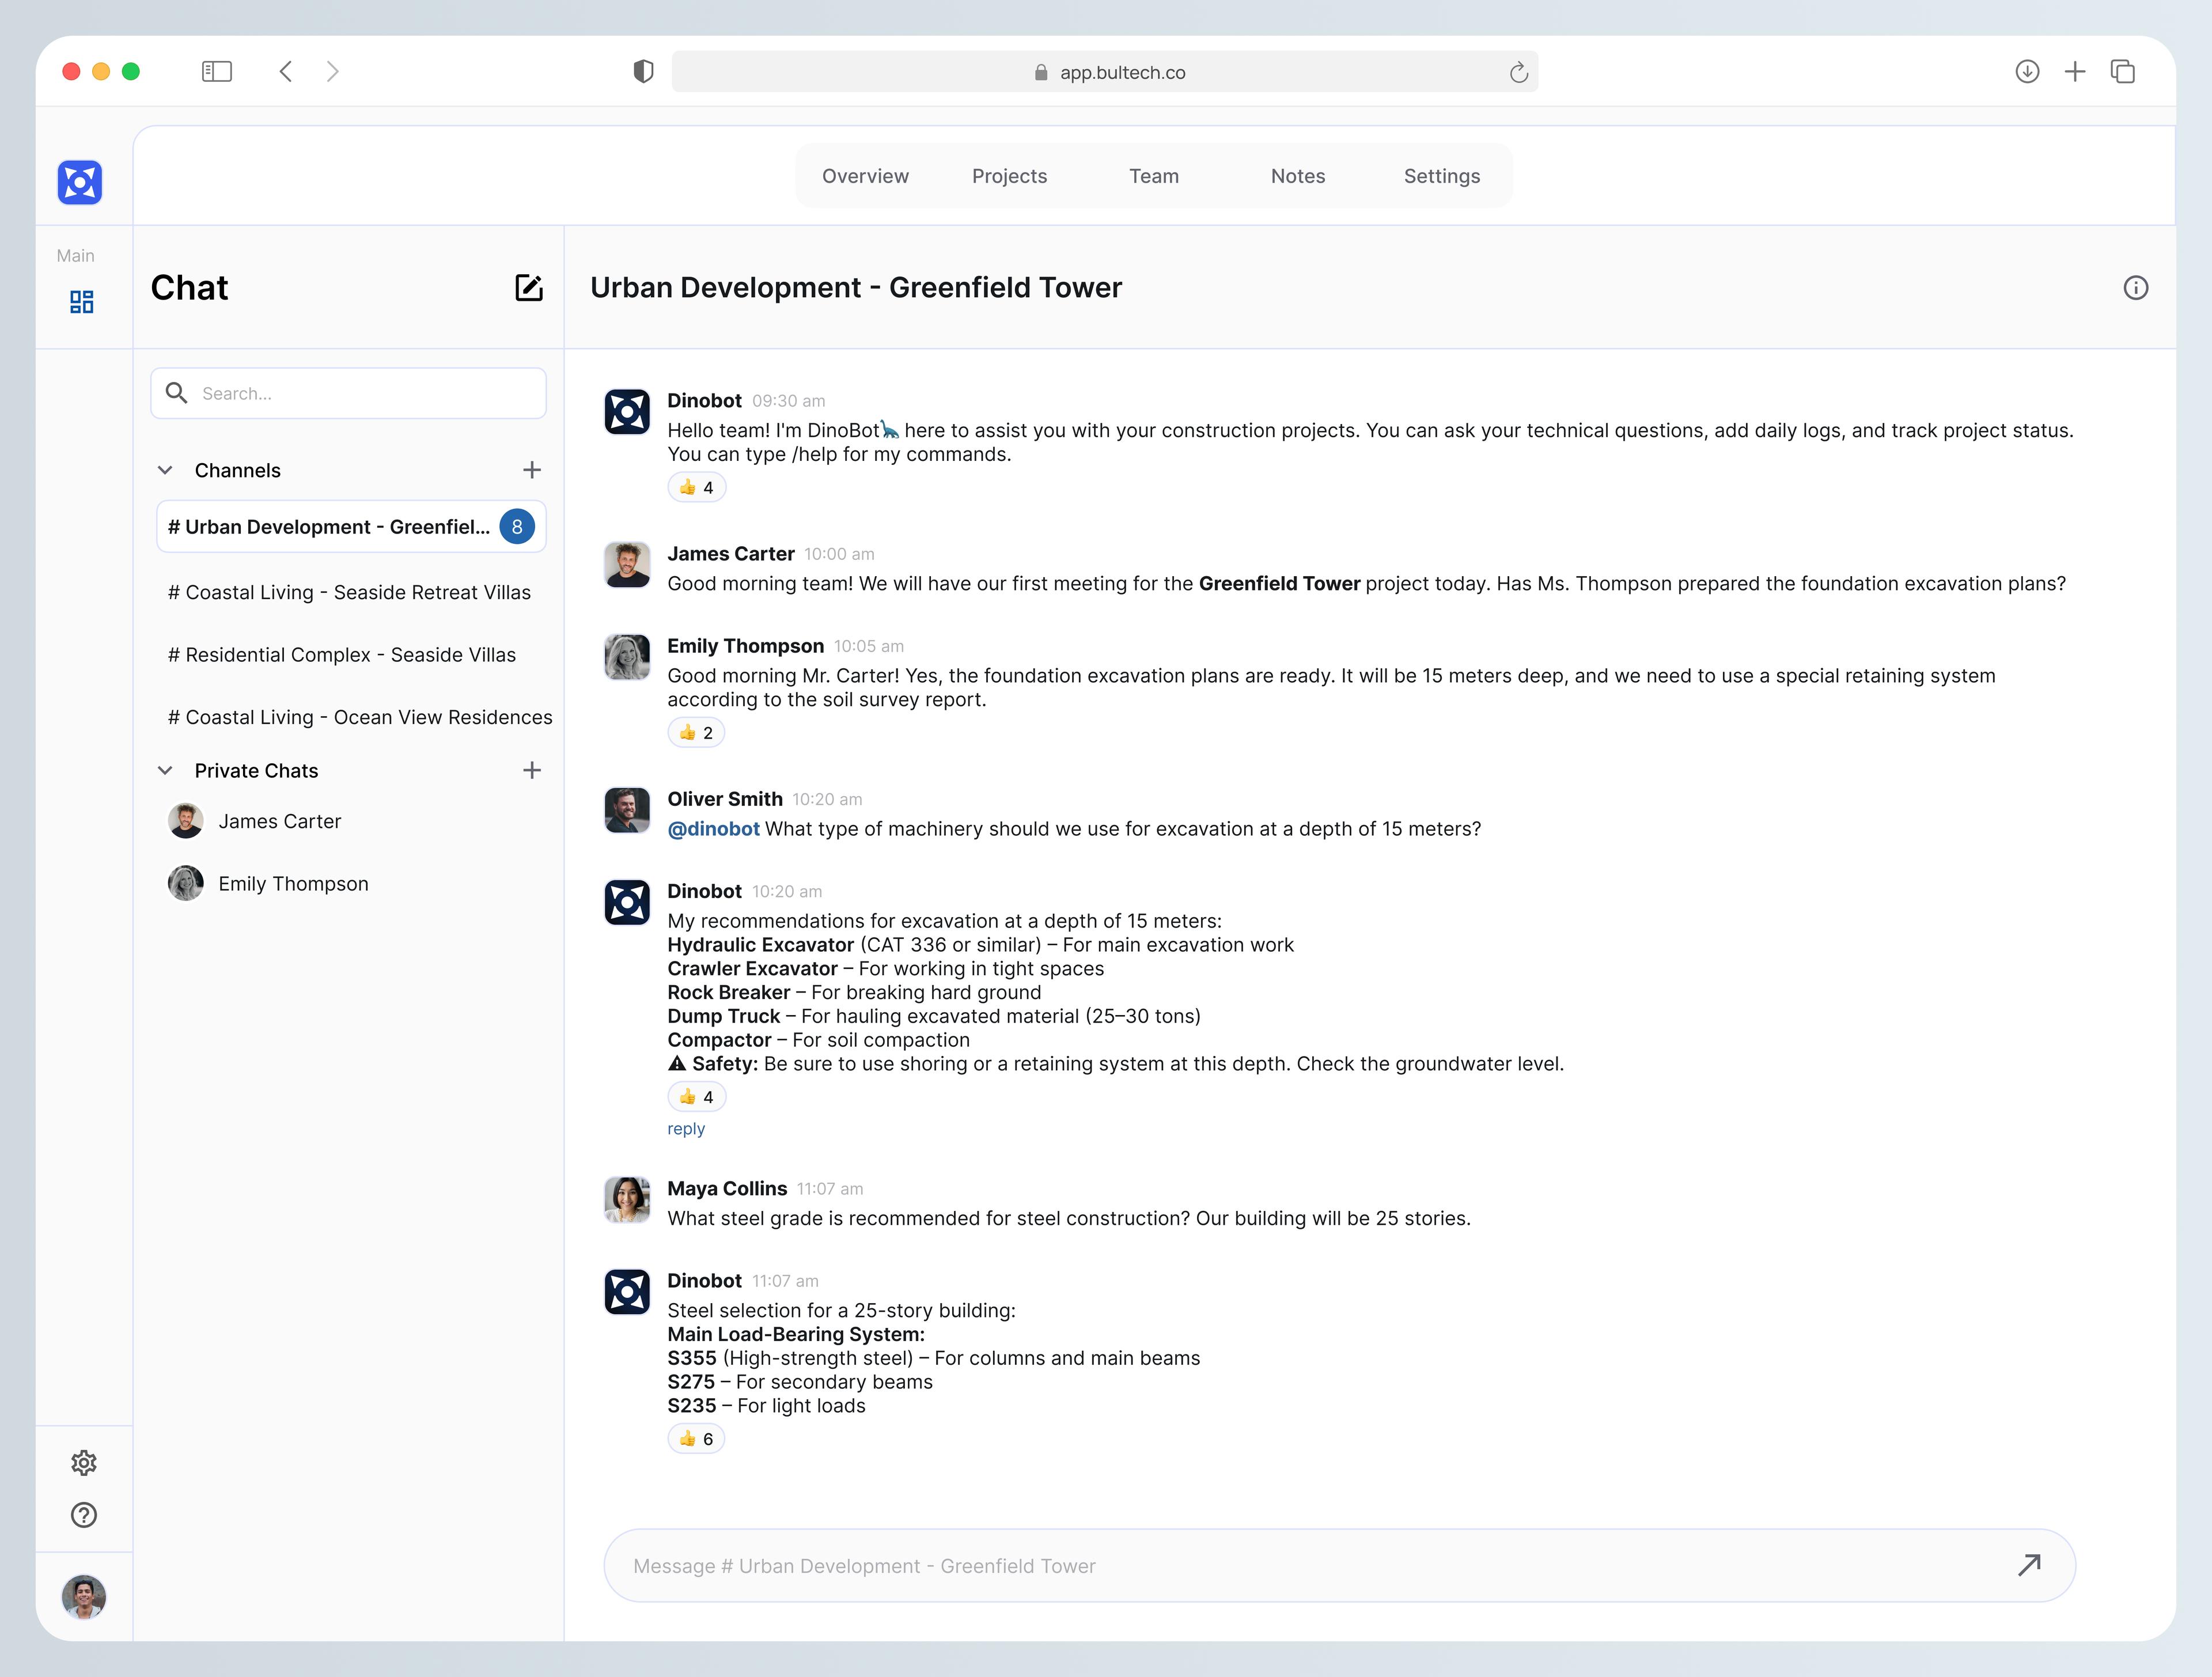The image size is (2212, 1677).
Task: Select the Main dashboard grid icon
Action: pos(81,301)
